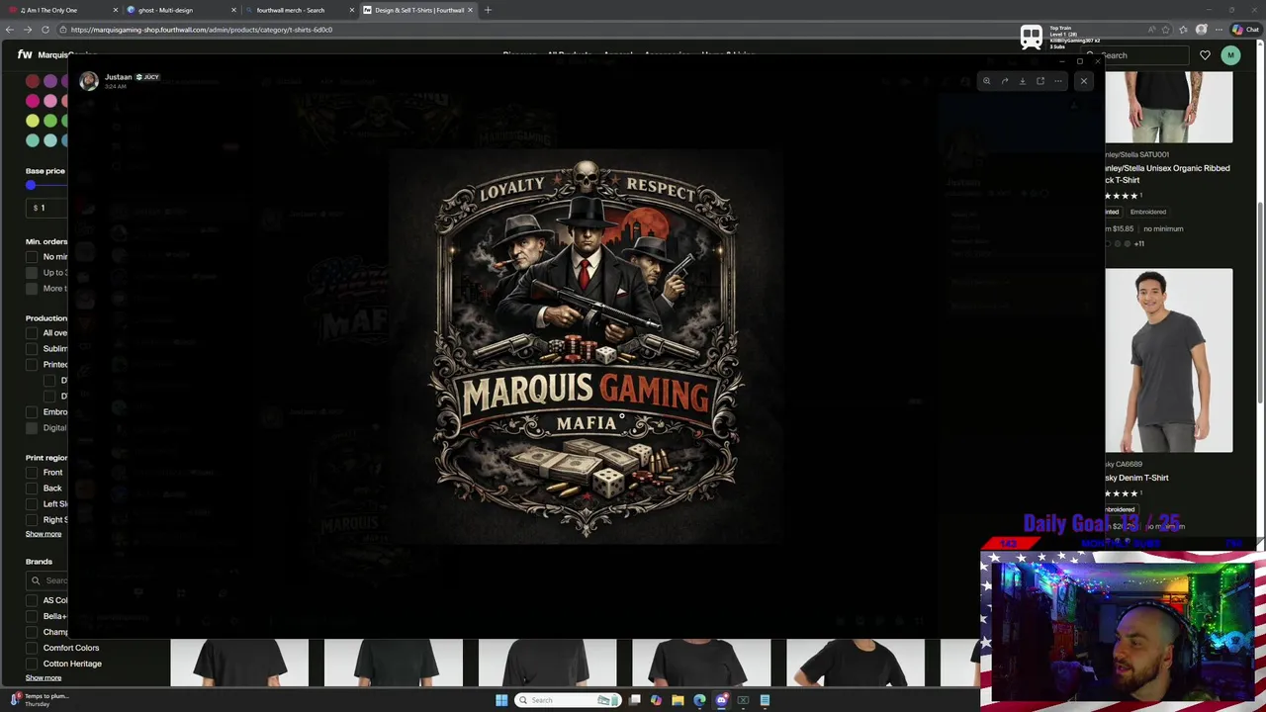Image resolution: width=1266 pixels, height=712 pixels.
Task: Close the image preview overlay
Action: click(x=1083, y=81)
